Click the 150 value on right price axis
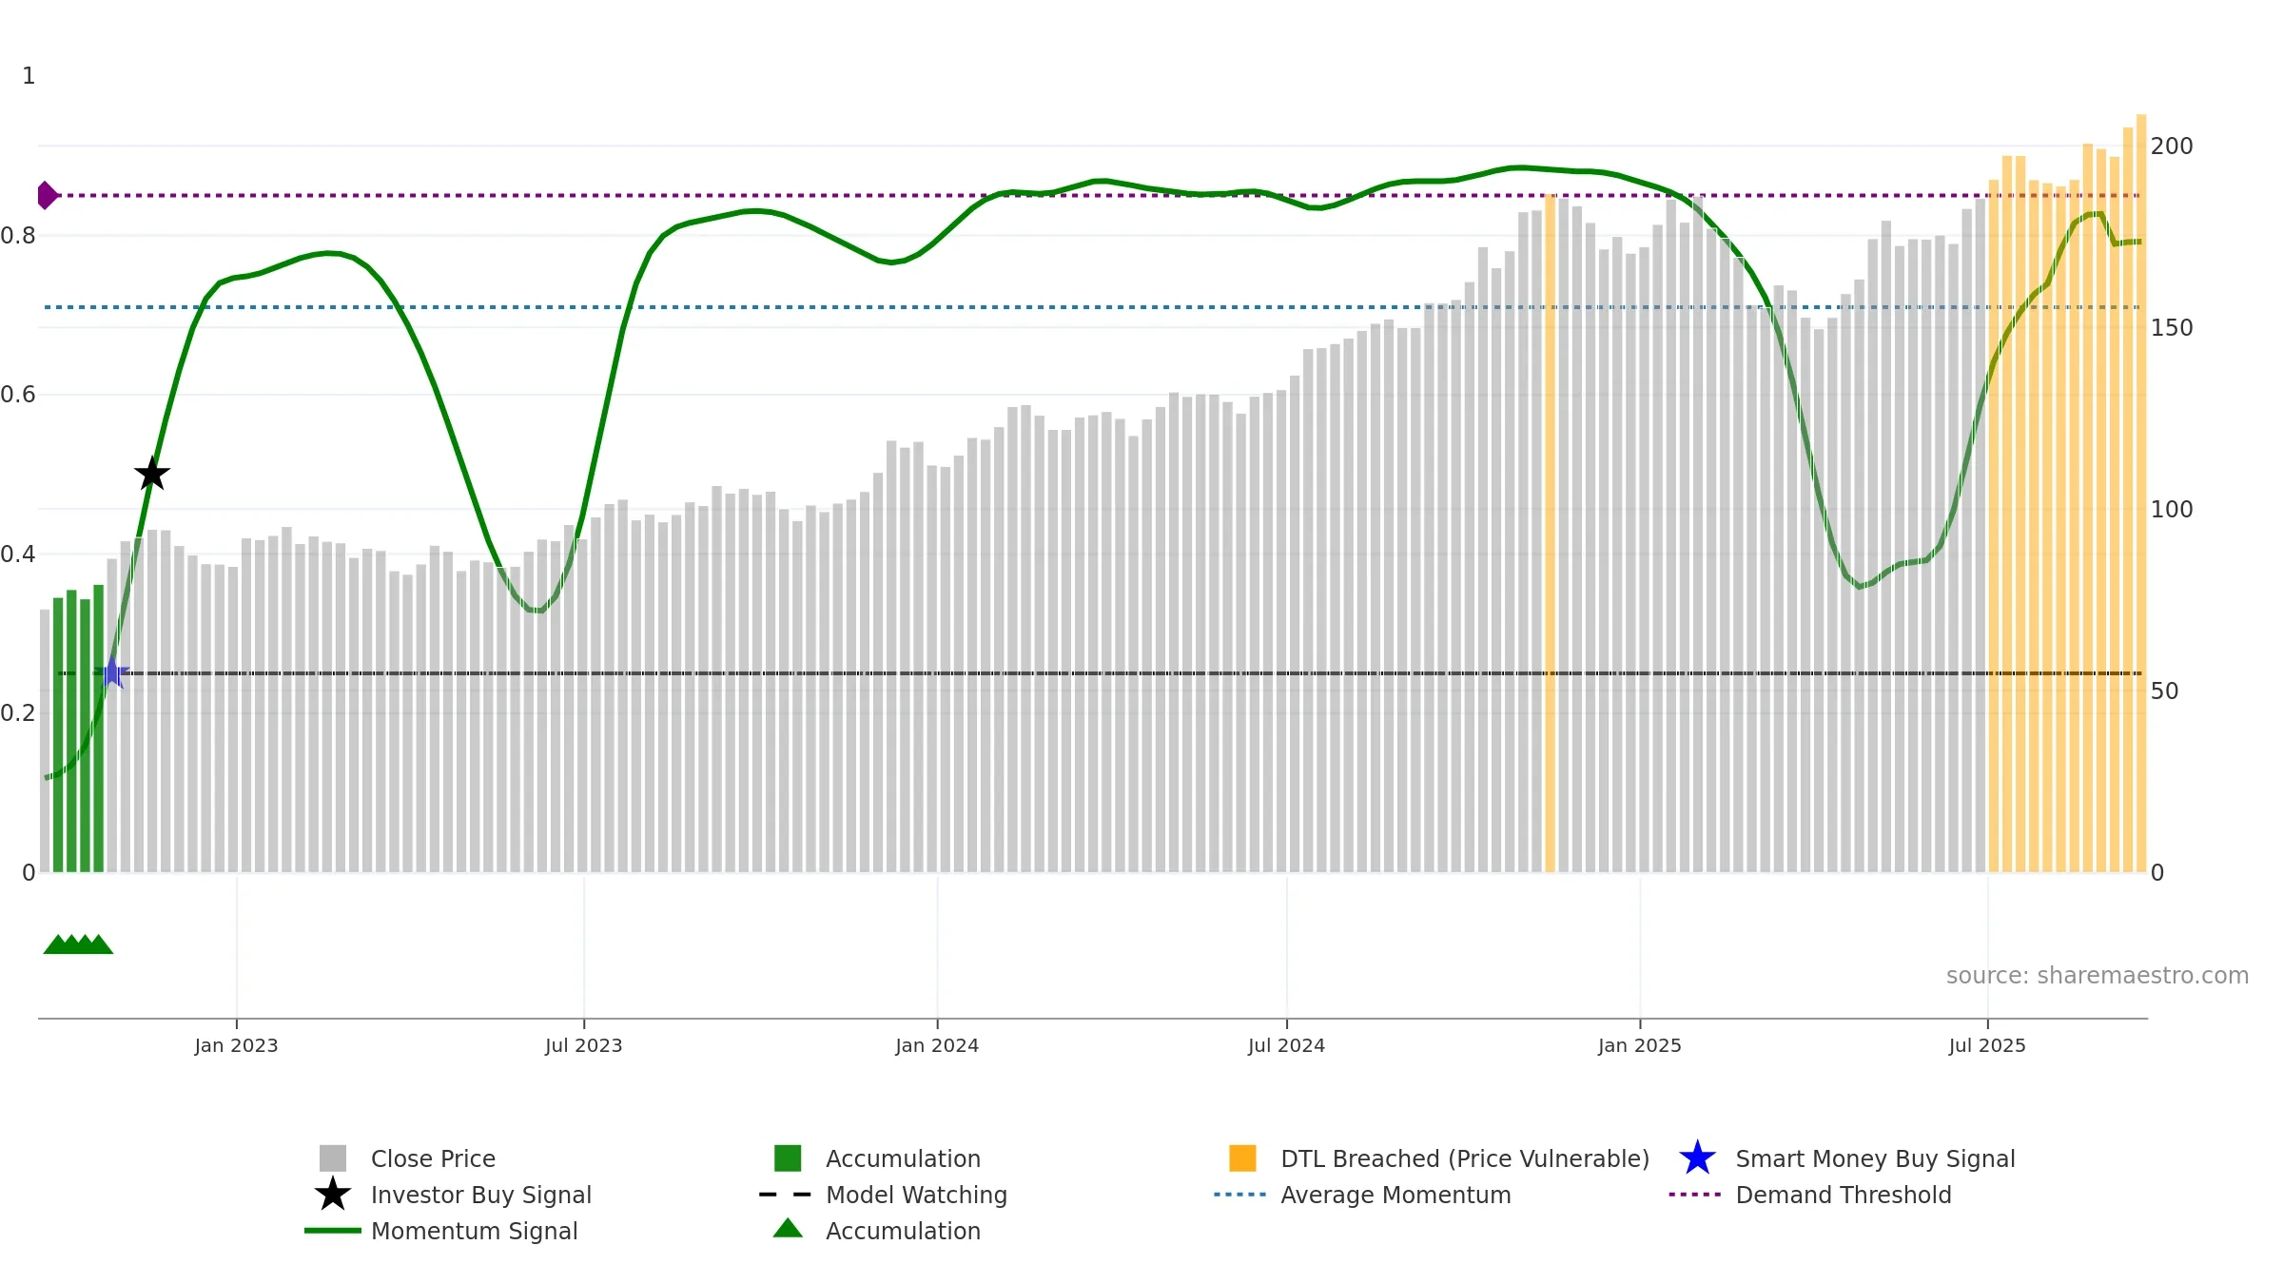Image resolution: width=2283 pixels, height=1284 pixels. pyautogui.click(x=2172, y=327)
